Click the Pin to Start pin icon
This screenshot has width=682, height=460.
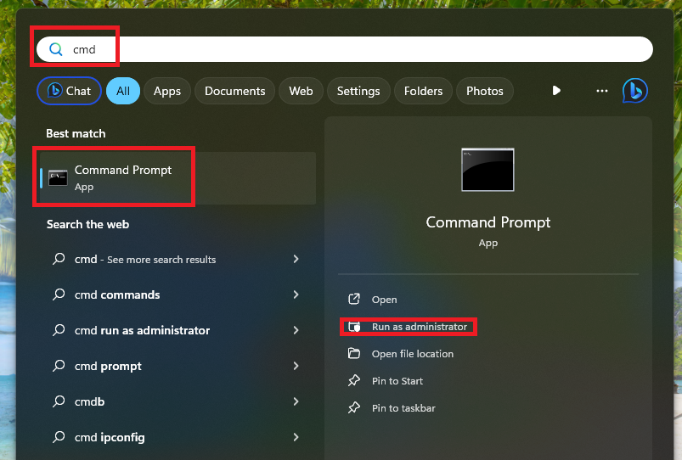coord(354,381)
